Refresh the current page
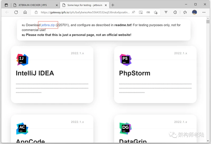211x144 pixels. tap(16, 12)
